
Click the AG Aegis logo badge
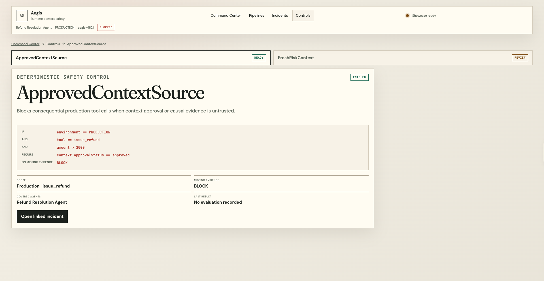(22, 16)
